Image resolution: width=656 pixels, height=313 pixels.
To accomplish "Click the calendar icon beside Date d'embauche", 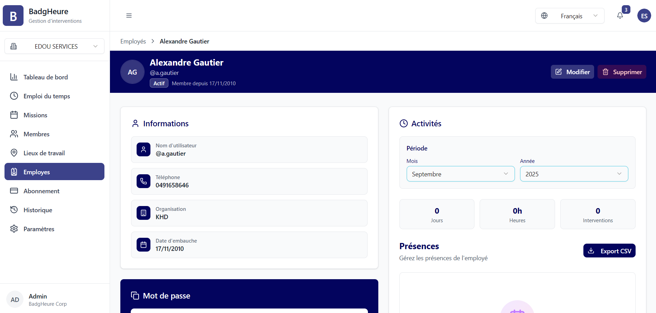I will 144,245.
